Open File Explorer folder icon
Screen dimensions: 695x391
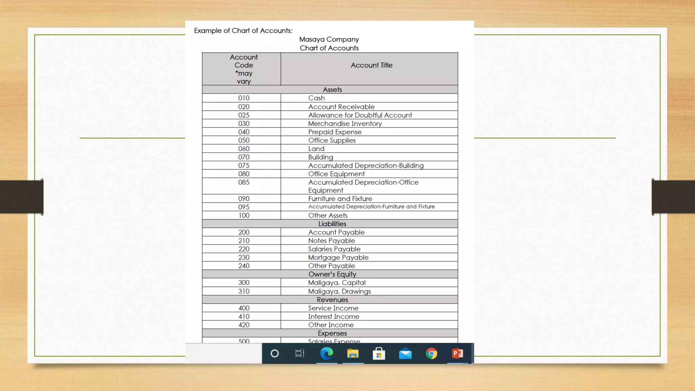point(353,354)
